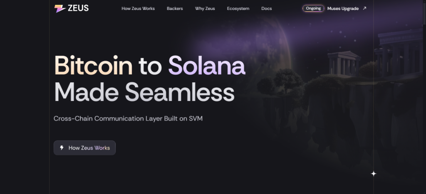Click the external arrow icon beside Muses Upgrade
426x194 pixels.
click(364, 8)
